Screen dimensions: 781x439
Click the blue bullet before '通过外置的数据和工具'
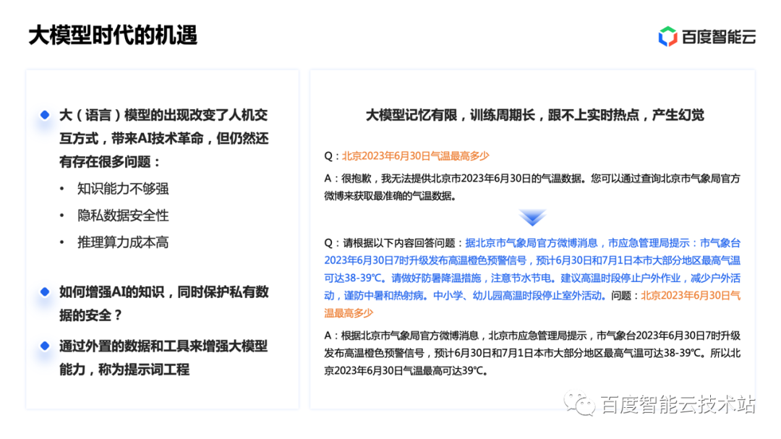[x=45, y=345]
